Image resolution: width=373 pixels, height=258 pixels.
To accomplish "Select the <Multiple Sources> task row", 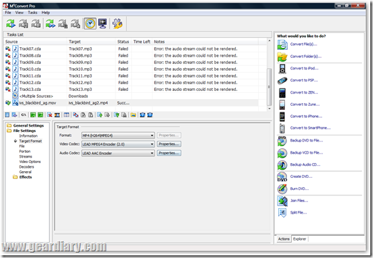I will (132, 96).
